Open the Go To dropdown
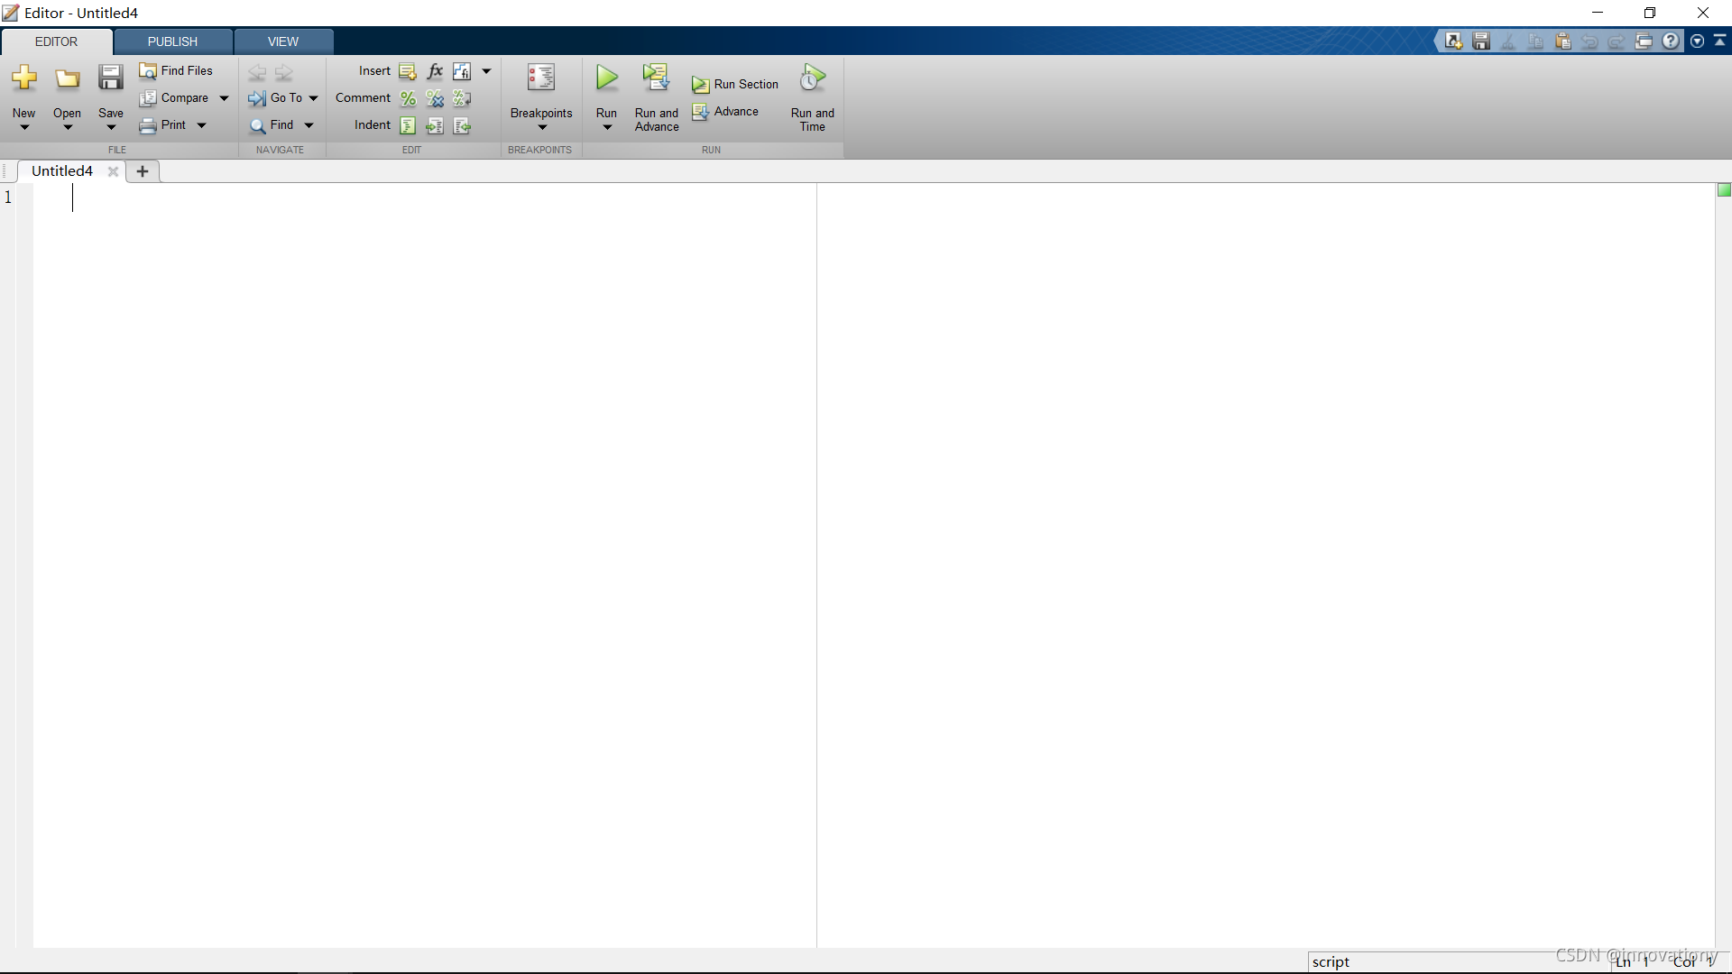1732x974 pixels. [313, 98]
